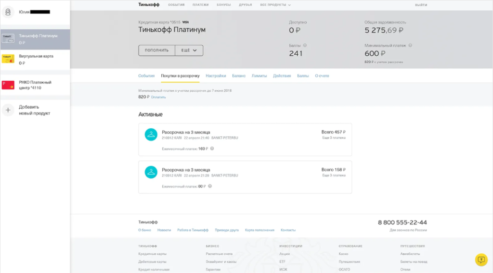
Task: Open the Лимиты tab
Action: coord(259,76)
